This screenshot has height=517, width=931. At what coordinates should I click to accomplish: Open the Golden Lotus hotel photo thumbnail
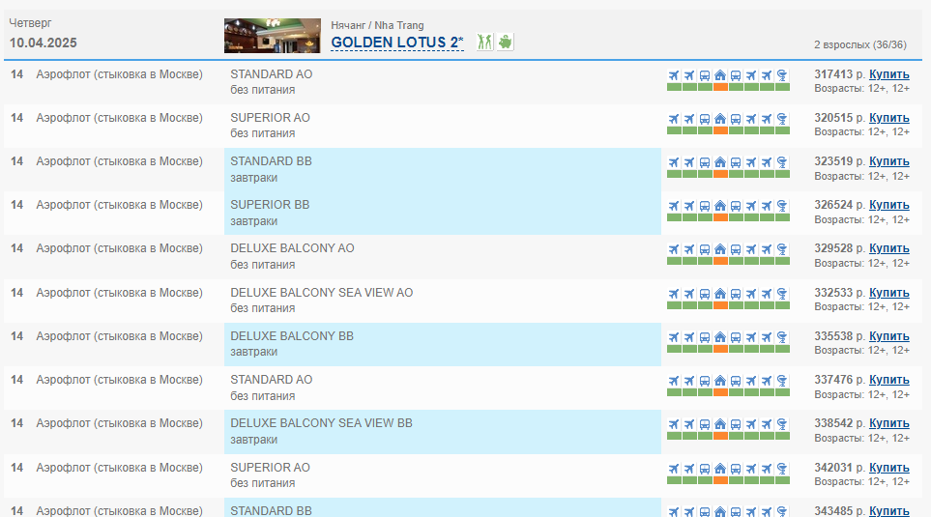tap(273, 36)
